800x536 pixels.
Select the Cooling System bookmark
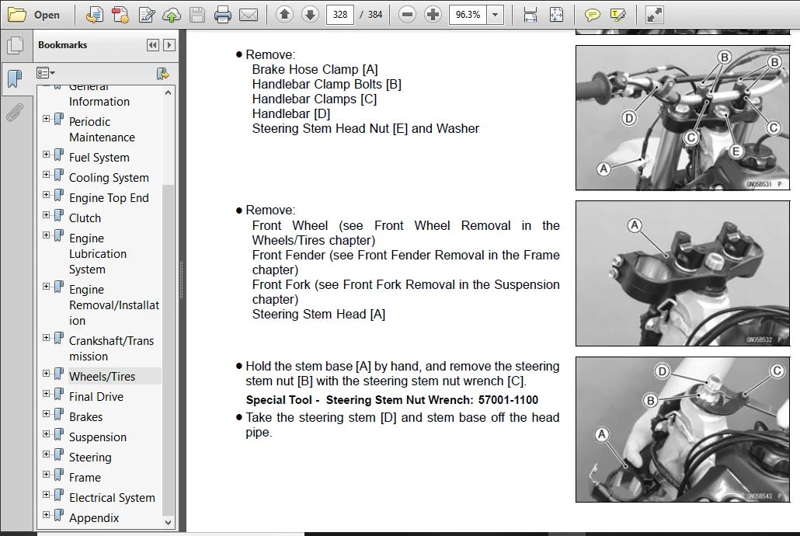click(x=109, y=178)
